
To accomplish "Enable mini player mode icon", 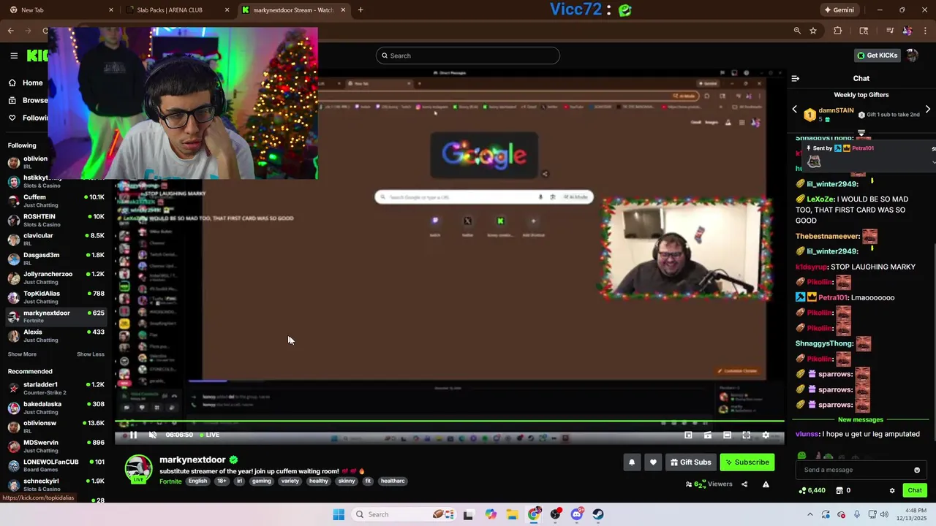I will point(688,435).
